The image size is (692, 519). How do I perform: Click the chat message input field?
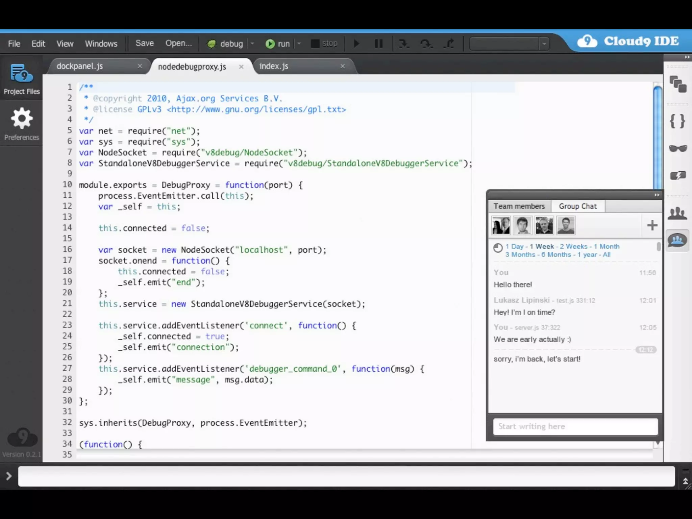click(575, 426)
